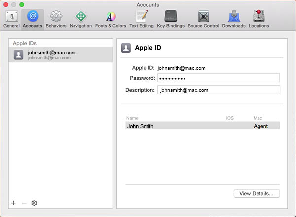Go to the Downloads preferences pane
This screenshot has height=217, width=296.
click(x=234, y=19)
